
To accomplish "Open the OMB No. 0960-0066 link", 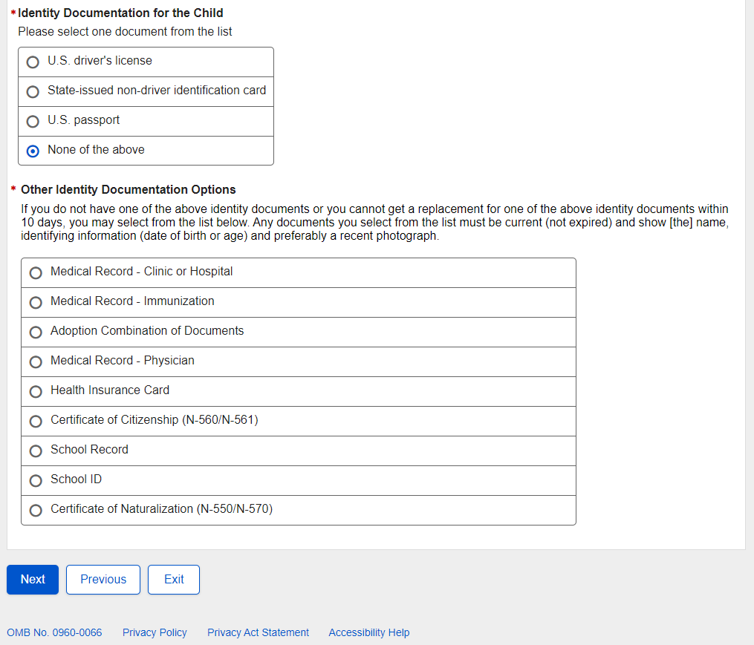I will (x=54, y=633).
